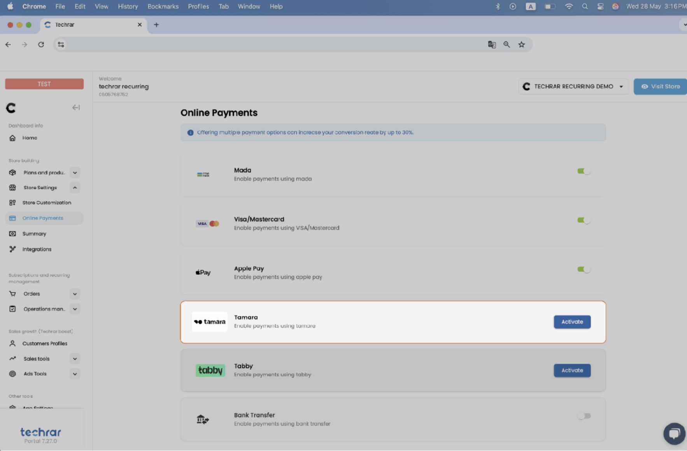This screenshot has height=451, width=687.
Task: Click the Tamara logo
Action: (x=210, y=322)
